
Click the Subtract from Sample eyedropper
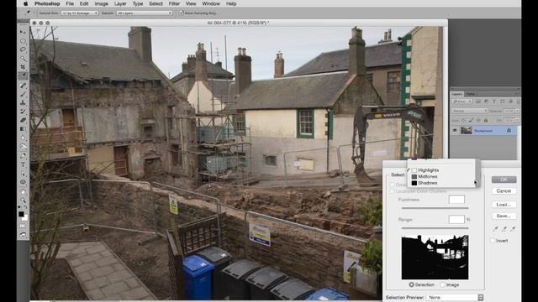(x=513, y=229)
